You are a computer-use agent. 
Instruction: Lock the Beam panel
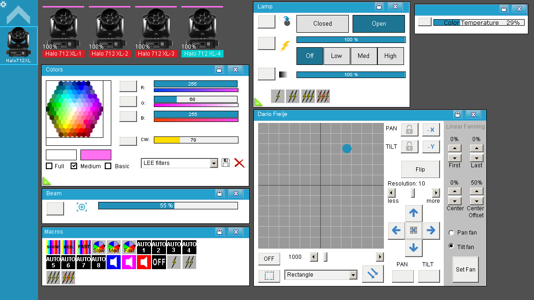click(220, 193)
